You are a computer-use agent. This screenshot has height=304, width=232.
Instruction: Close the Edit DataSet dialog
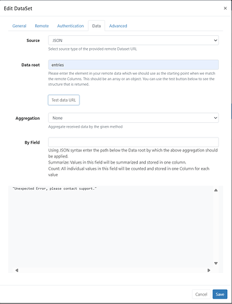[x=225, y=9]
